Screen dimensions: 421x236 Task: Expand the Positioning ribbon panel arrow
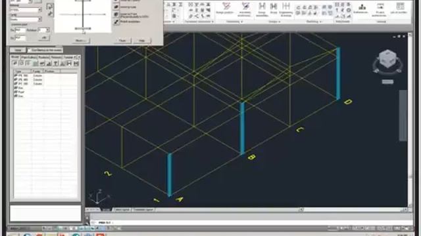241,22
